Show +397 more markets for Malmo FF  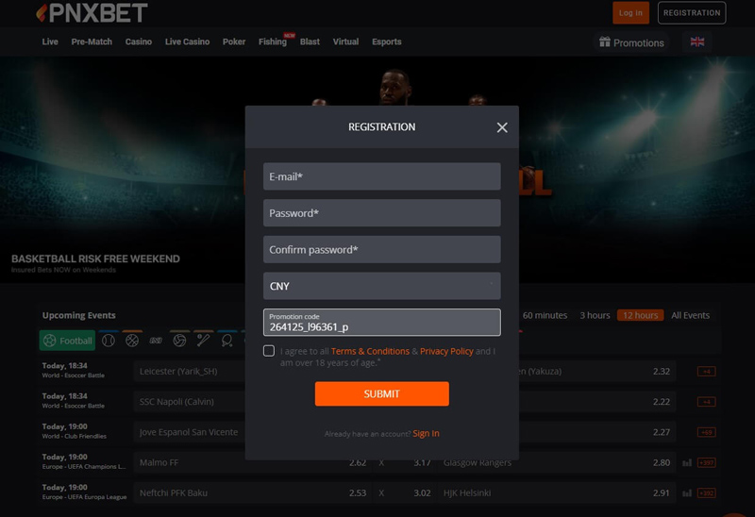click(706, 462)
